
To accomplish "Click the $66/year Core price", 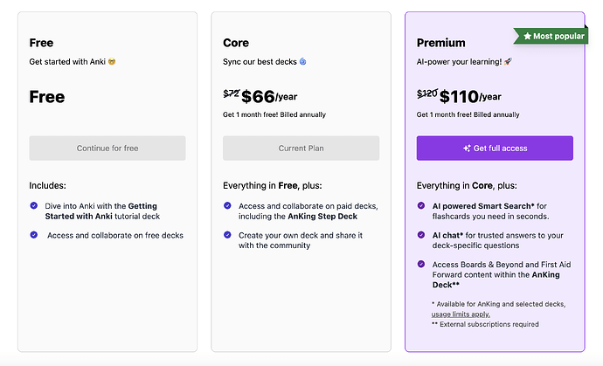I will point(269,96).
